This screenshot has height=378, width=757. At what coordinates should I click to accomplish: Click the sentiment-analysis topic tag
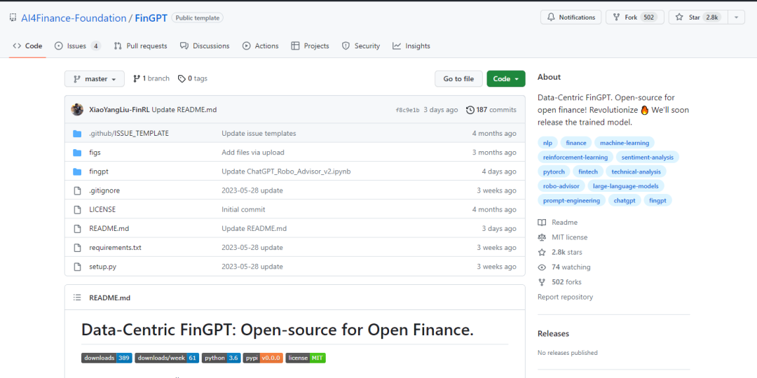(648, 157)
